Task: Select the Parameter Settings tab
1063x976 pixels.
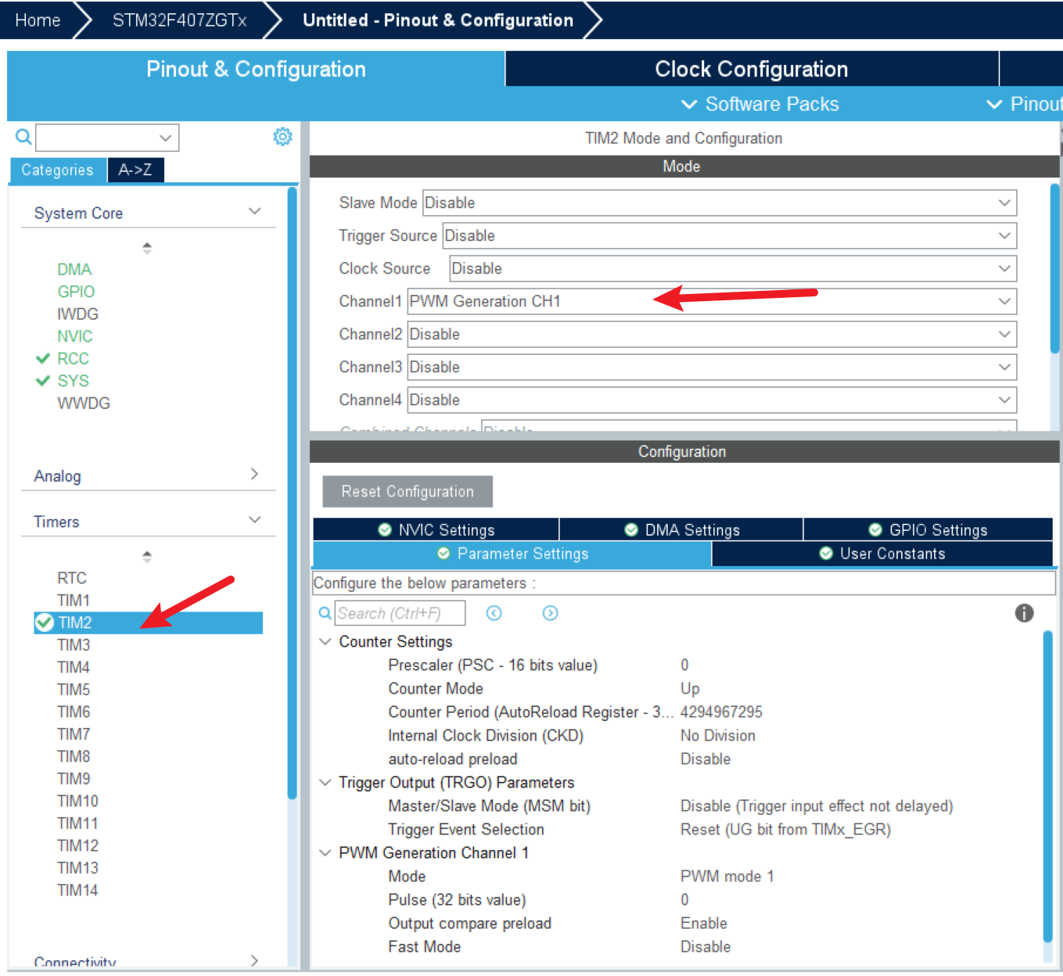Action: [512, 554]
